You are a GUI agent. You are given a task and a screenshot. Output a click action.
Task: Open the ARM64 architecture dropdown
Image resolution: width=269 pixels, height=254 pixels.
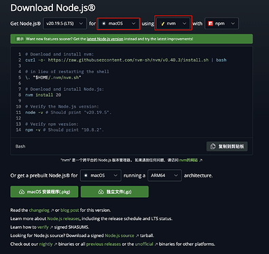pos(164,175)
